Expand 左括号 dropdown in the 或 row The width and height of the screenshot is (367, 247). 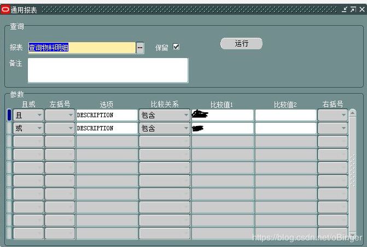click(x=60, y=128)
